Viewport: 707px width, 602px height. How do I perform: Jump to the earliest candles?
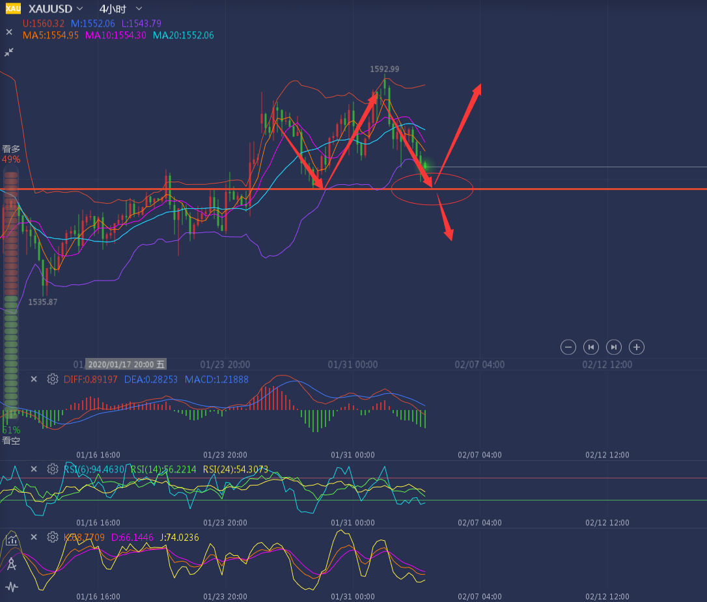[590, 347]
